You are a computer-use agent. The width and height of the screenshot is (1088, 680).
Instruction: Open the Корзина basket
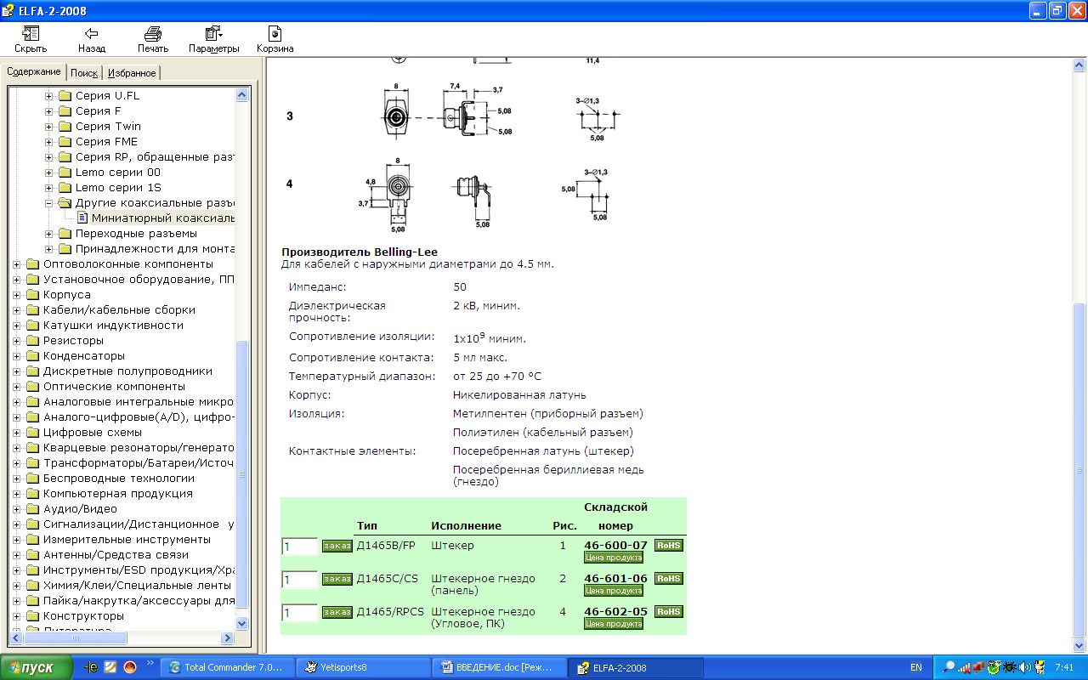[x=275, y=40]
